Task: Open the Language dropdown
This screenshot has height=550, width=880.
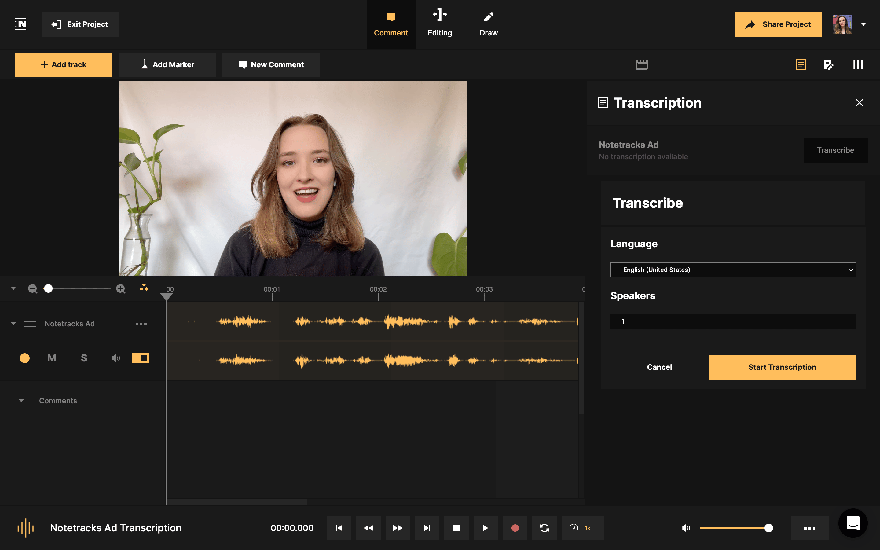Action: tap(732, 269)
